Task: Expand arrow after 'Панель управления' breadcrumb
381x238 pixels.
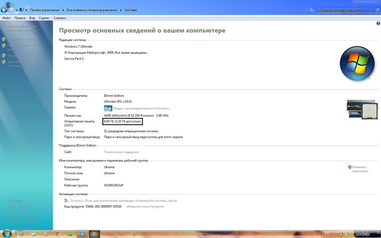Action: 63,10
